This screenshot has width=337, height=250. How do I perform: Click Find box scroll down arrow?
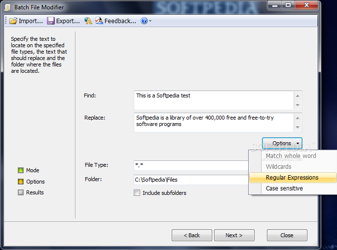[298, 105]
